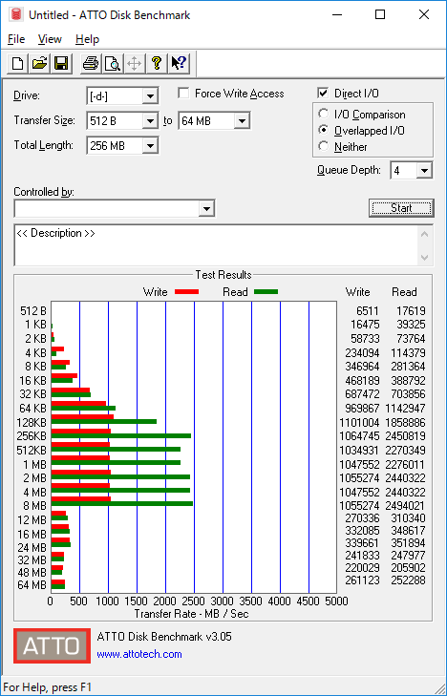This screenshot has width=447, height=696.
Task: Click the read value 310340
Action: 408,518
